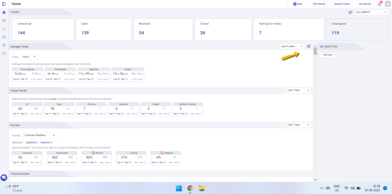The image size is (392, 194).
Task: Click the All ticket trends card
Action: (x=27, y=109)
